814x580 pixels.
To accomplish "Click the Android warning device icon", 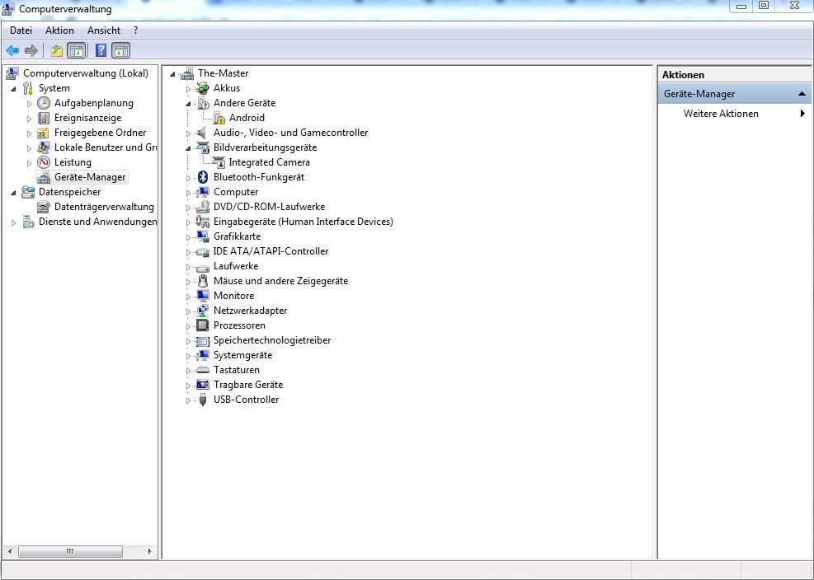I will coord(219,119).
